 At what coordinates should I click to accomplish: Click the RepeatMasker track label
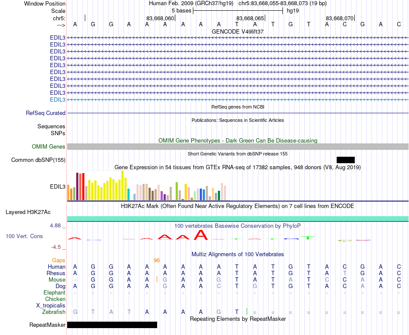[47, 325]
